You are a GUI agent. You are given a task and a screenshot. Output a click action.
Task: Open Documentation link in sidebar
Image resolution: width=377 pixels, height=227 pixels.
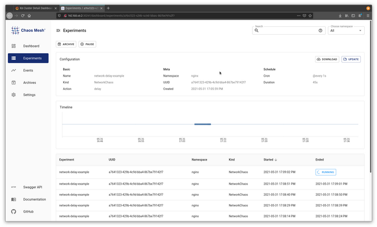click(x=28, y=199)
